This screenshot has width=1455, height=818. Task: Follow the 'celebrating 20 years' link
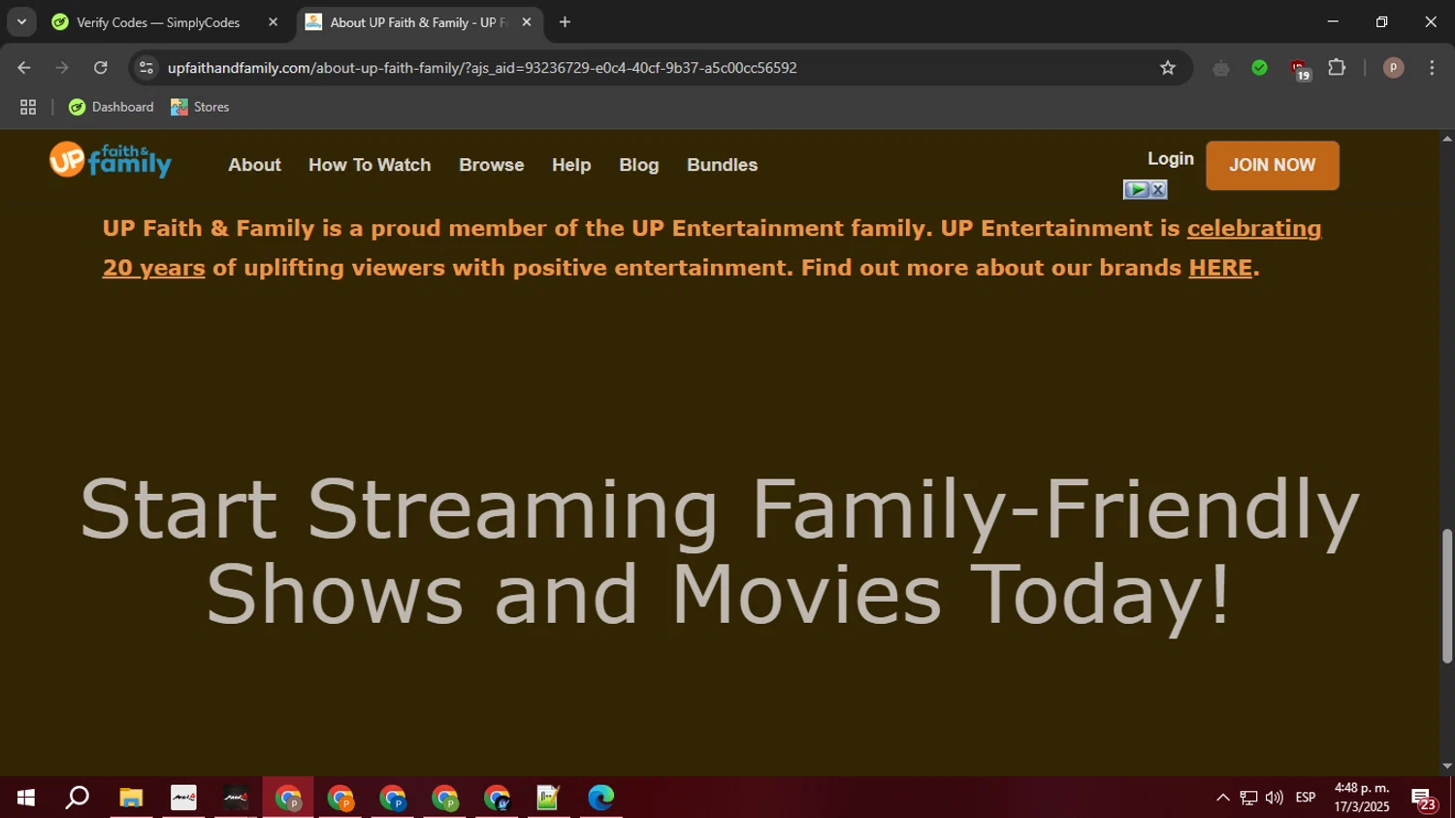1254,229
